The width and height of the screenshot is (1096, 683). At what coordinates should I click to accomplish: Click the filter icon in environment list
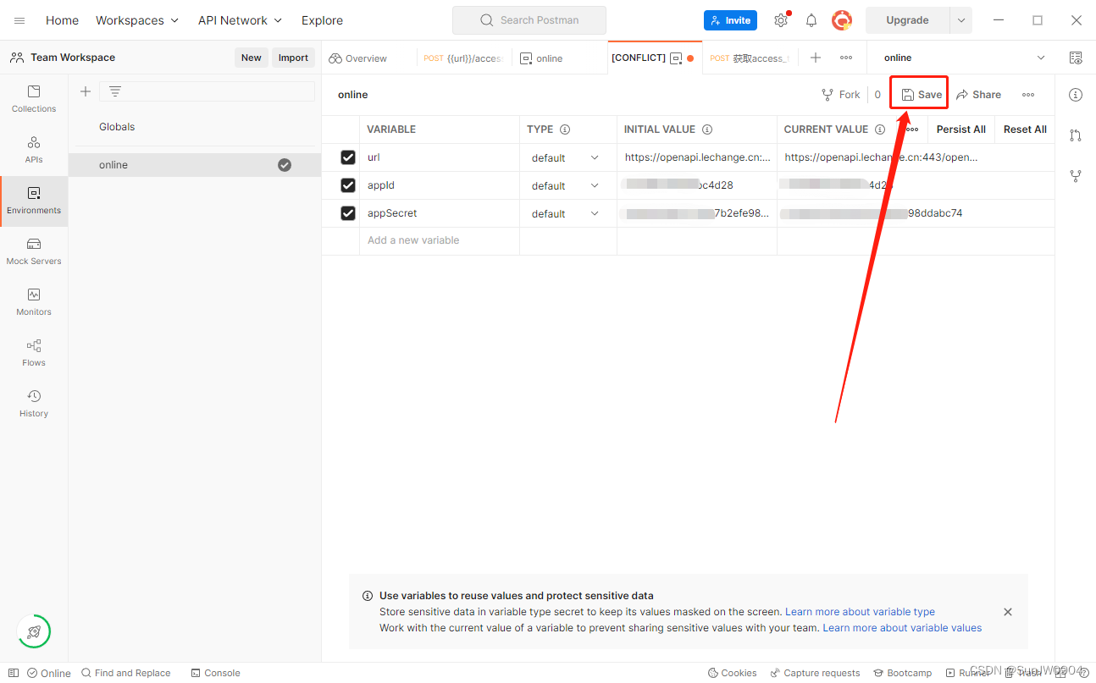115,91
